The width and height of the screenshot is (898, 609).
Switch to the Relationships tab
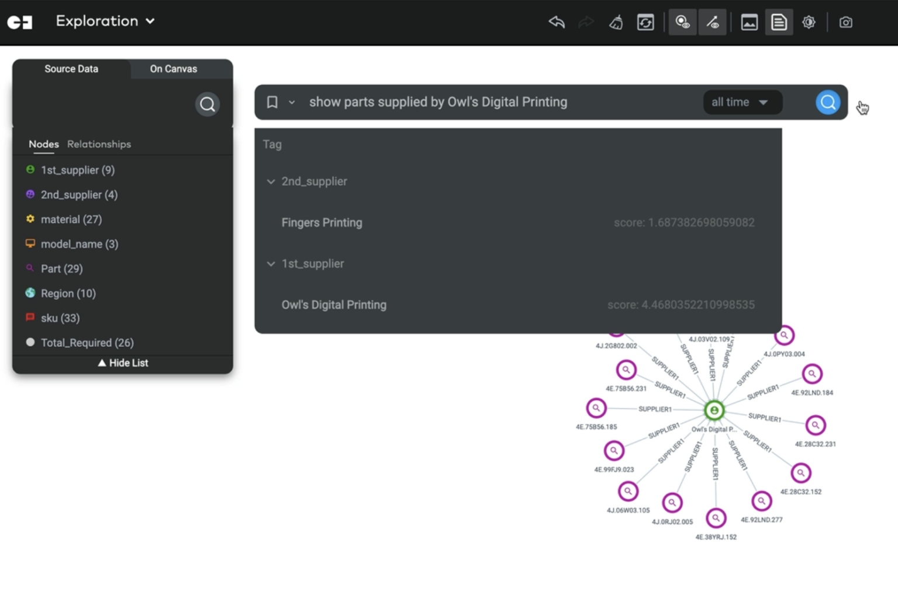[99, 144]
